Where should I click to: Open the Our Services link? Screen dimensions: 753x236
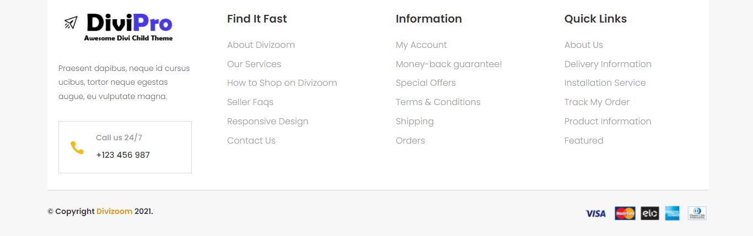coord(254,64)
